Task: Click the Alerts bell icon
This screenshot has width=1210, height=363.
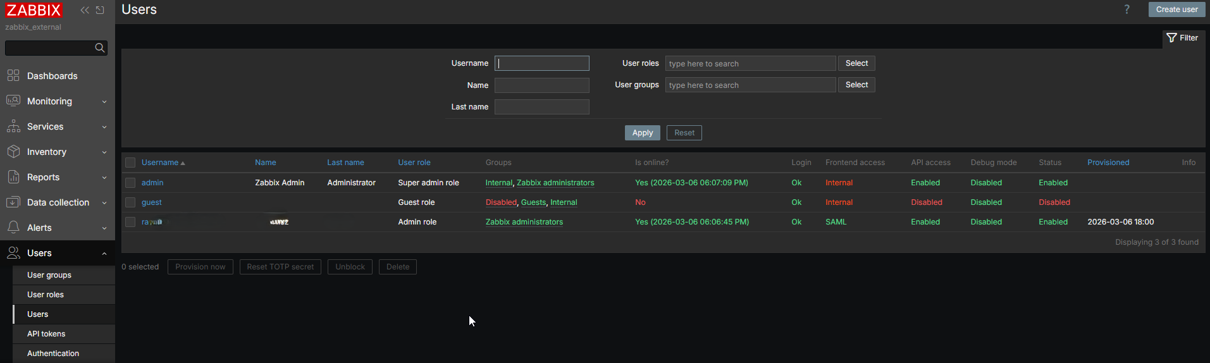Action: 13,228
